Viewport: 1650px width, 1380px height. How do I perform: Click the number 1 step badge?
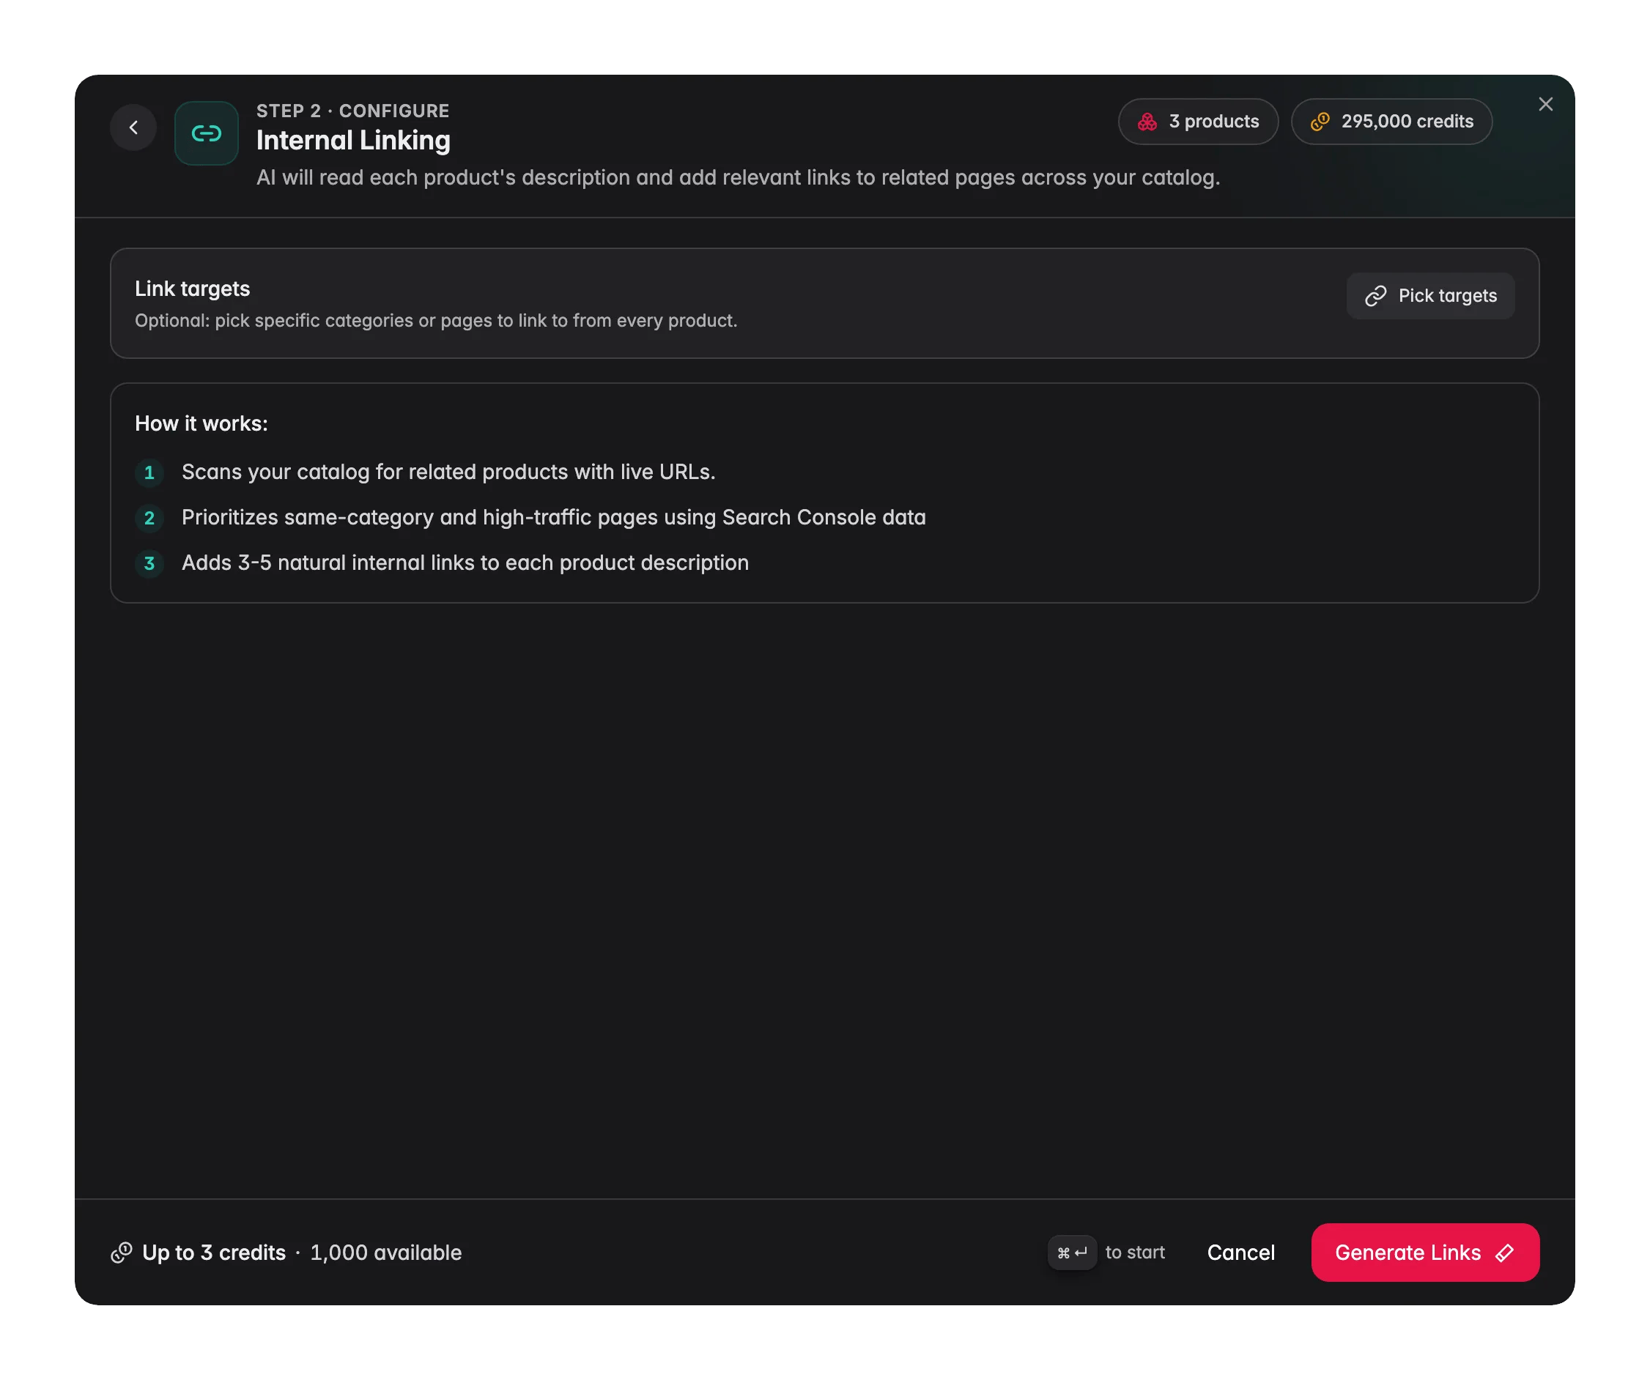click(149, 473)
